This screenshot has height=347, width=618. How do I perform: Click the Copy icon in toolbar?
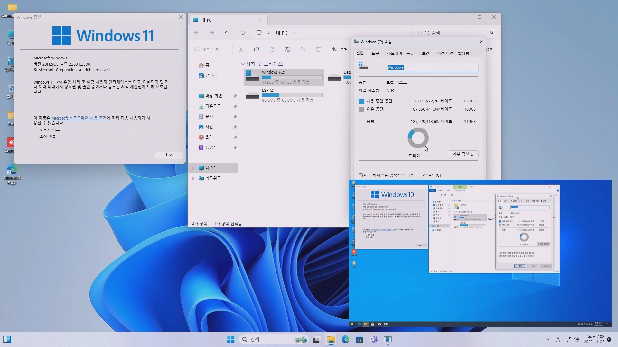[x=257, y=49]
